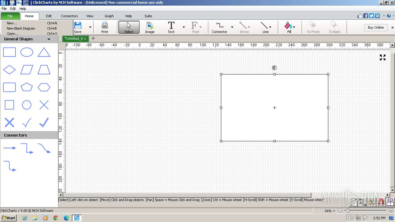The height and width of the screenshot is (222, 395).
Task: Open the Graph ribbon tab
Action: pyautogui.click(x=109, y=16)
